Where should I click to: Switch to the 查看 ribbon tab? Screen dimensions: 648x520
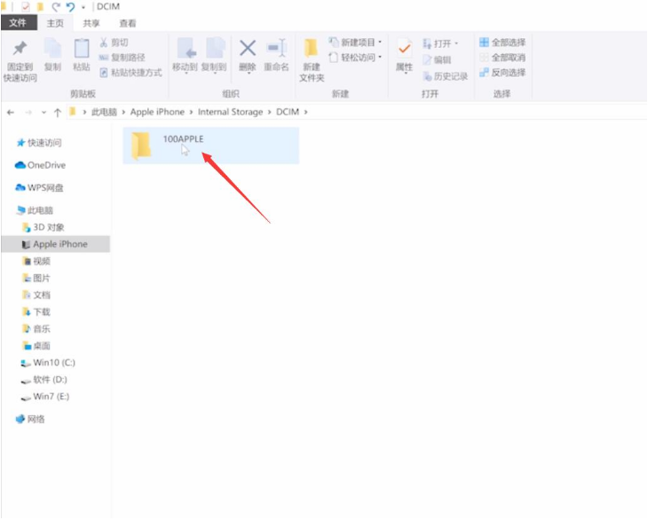(128, 24)
